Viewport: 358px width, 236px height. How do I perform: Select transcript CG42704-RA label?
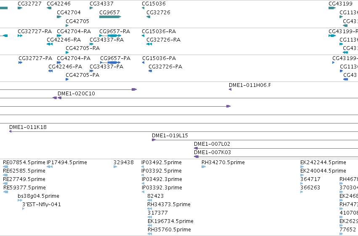point(74,31)
